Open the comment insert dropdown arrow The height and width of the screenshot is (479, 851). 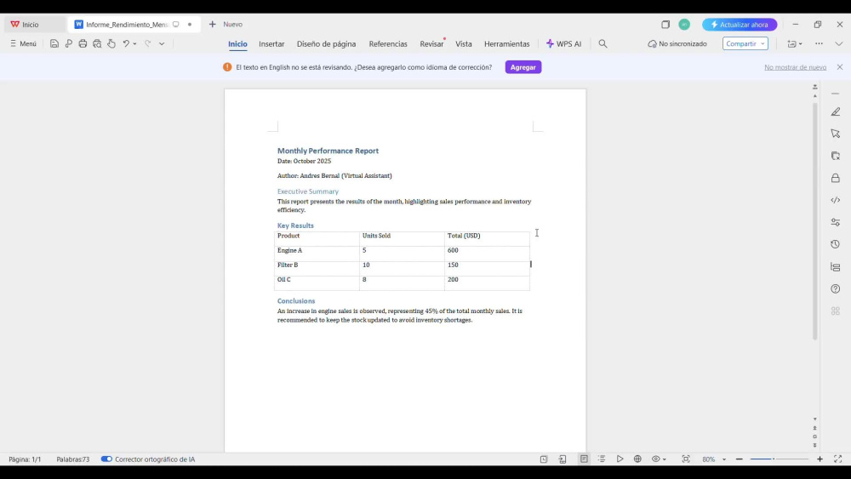(x=801, y=44)
